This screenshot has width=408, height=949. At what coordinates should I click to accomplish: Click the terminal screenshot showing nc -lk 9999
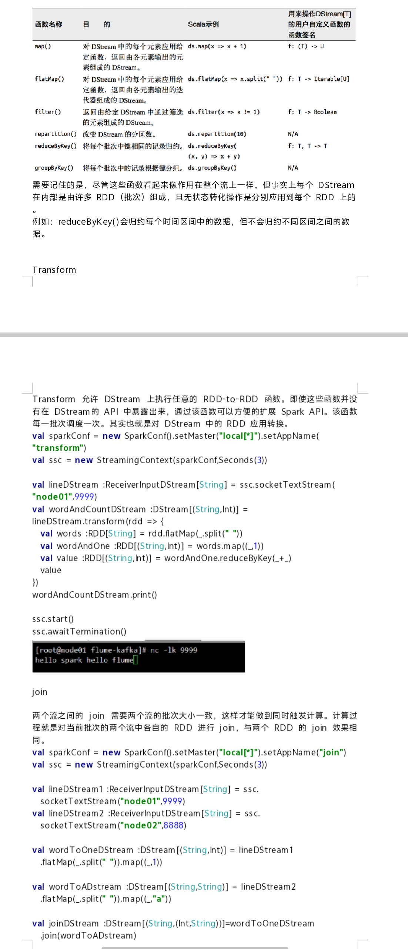point(138,656)
